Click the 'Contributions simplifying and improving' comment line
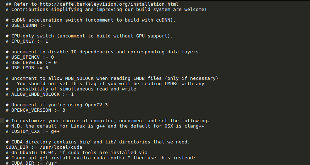The image size is (310, 165). click(x=106, y=10)
